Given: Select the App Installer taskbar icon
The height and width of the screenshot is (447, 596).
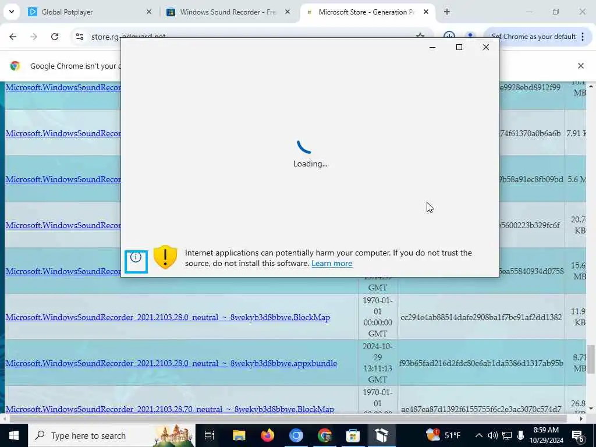Looking at the screenshot, I should pos(382,435).
